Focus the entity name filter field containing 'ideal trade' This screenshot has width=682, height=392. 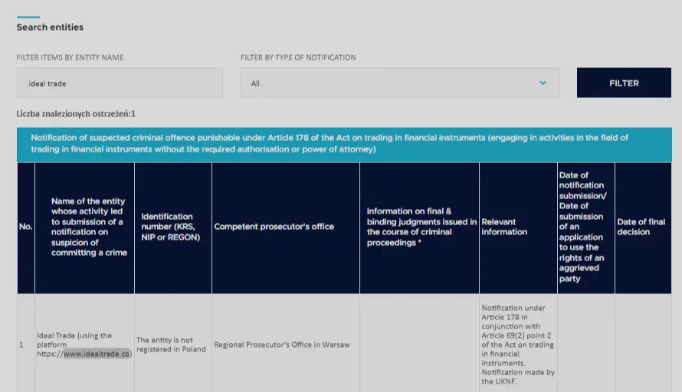click(120, 83)
